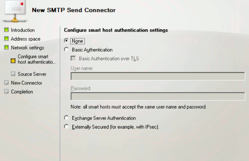Image resolution: width=249 pixels, height=161 pixels.
Task: Go to the Introduction wizard step
Action: [23, 30]
